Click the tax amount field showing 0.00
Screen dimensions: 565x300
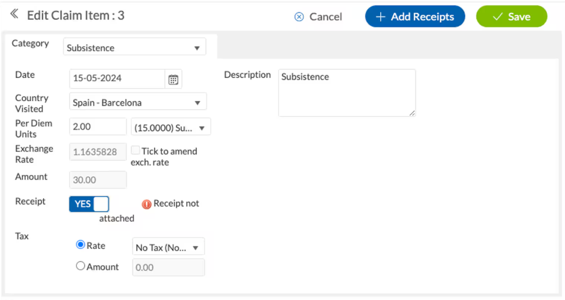[x=168, y=267]
